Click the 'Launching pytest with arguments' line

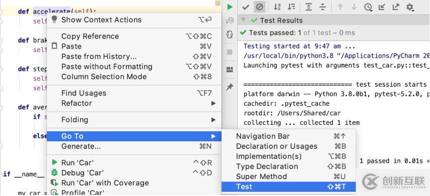pos(336,65)
